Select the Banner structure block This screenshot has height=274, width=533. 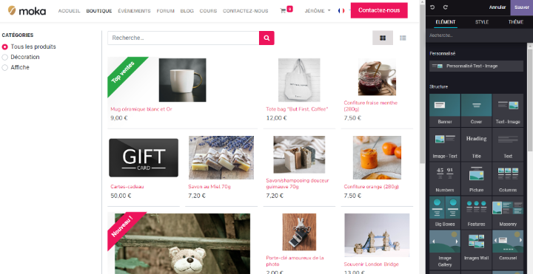pos(445,110)
